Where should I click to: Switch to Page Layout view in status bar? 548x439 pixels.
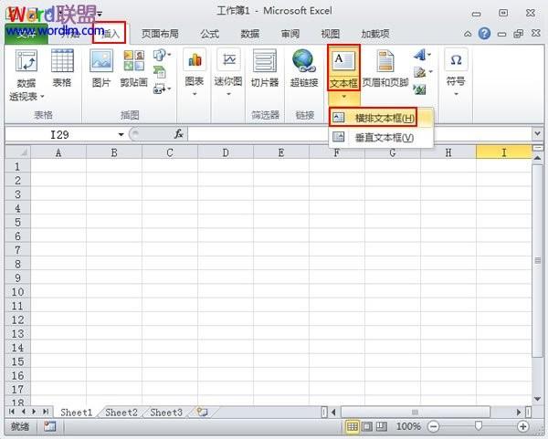[368, 426]
